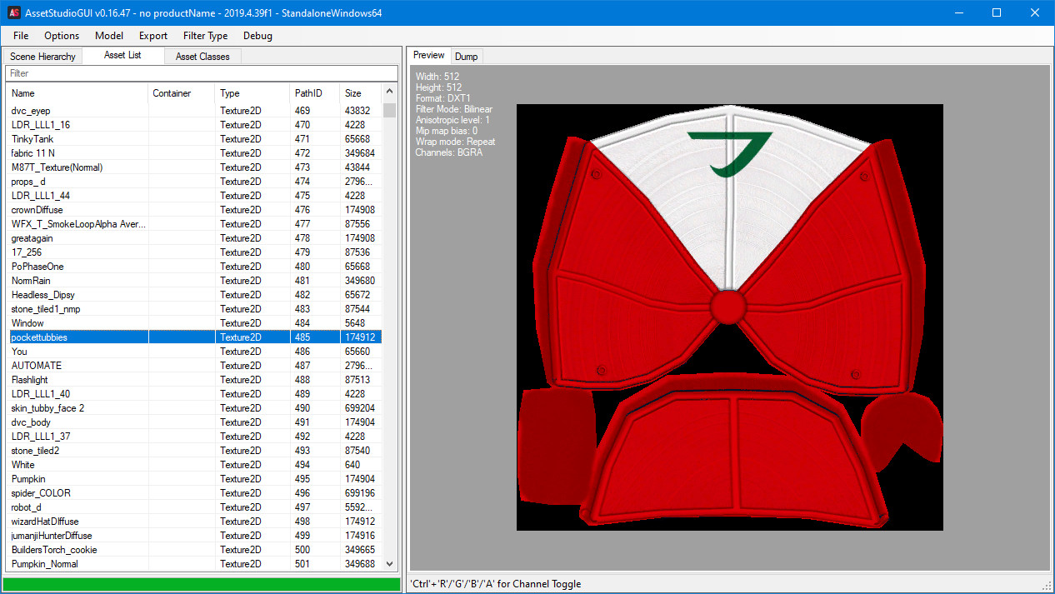1055x594 pixels.
Task: Open the File menu
Action: point(20,36)
